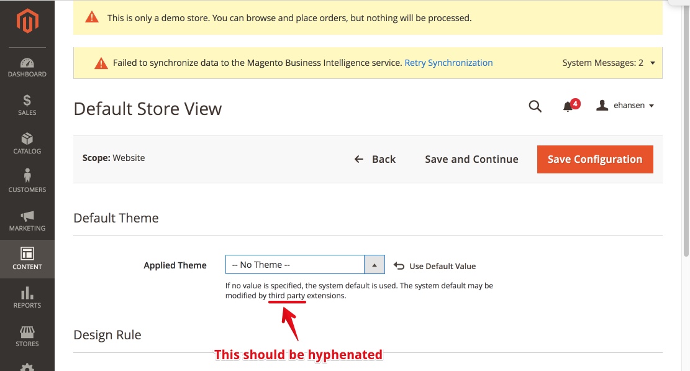Expand System Messages: 2 dropdown
The width and height of the screenshot is (690, 371).
(609, 63)
